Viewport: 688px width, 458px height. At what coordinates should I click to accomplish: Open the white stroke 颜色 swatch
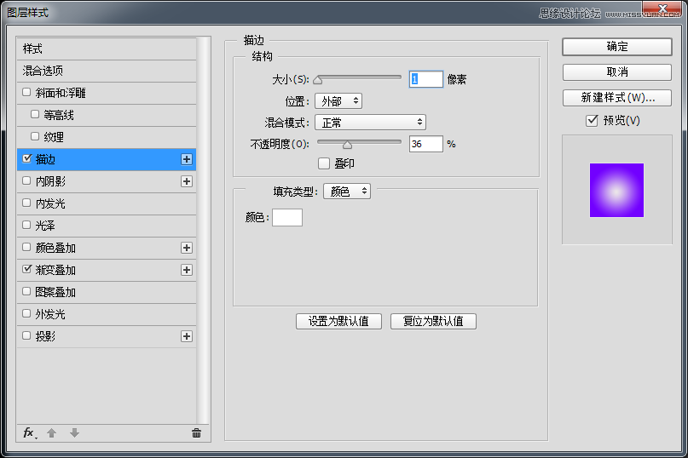287,217
